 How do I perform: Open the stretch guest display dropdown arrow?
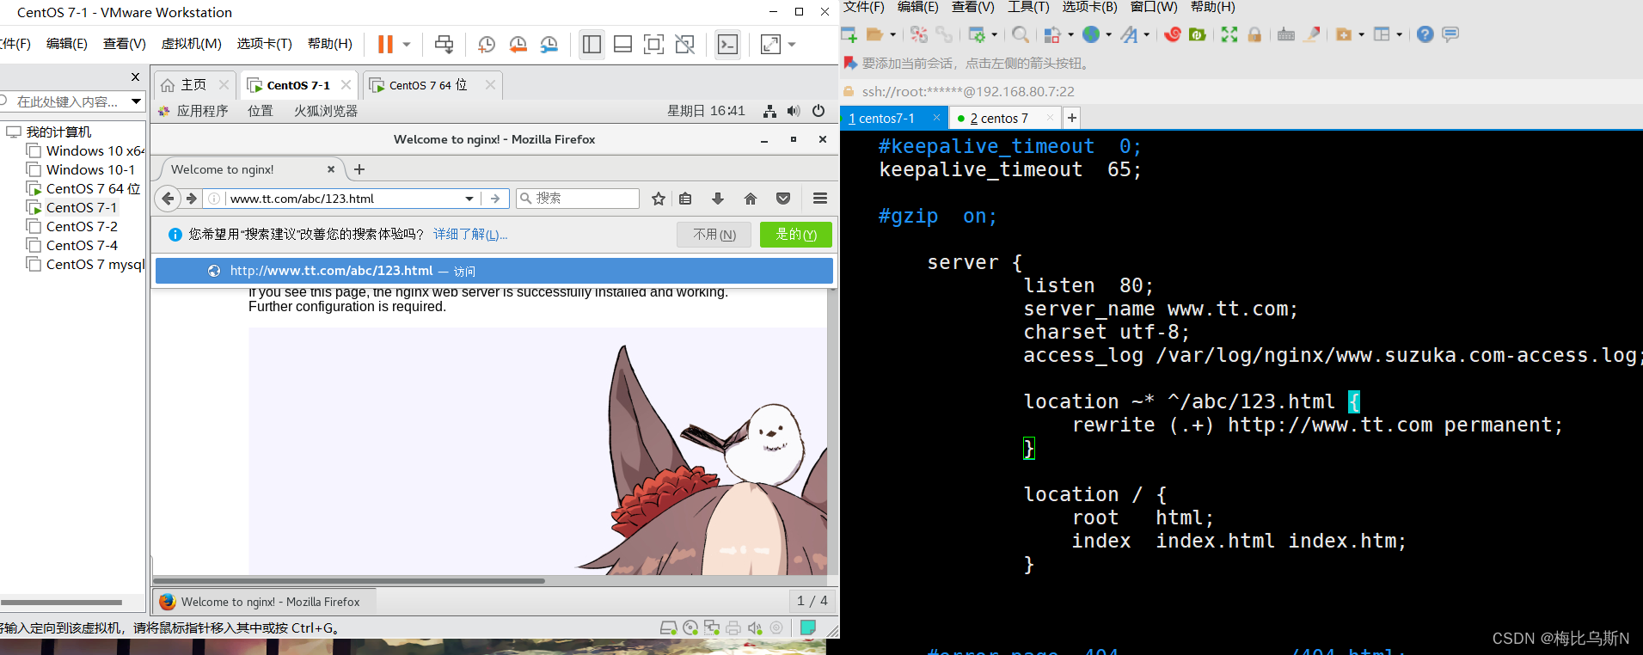[x=792, y=44]
